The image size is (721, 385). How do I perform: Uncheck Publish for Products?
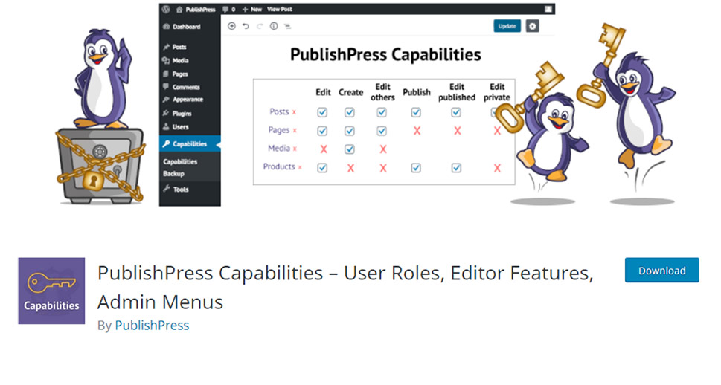[416, 168]
